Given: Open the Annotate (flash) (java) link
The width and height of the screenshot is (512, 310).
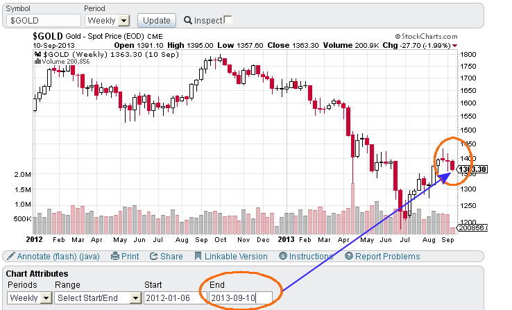Looking at the screenshot, I should click(58, 257).
